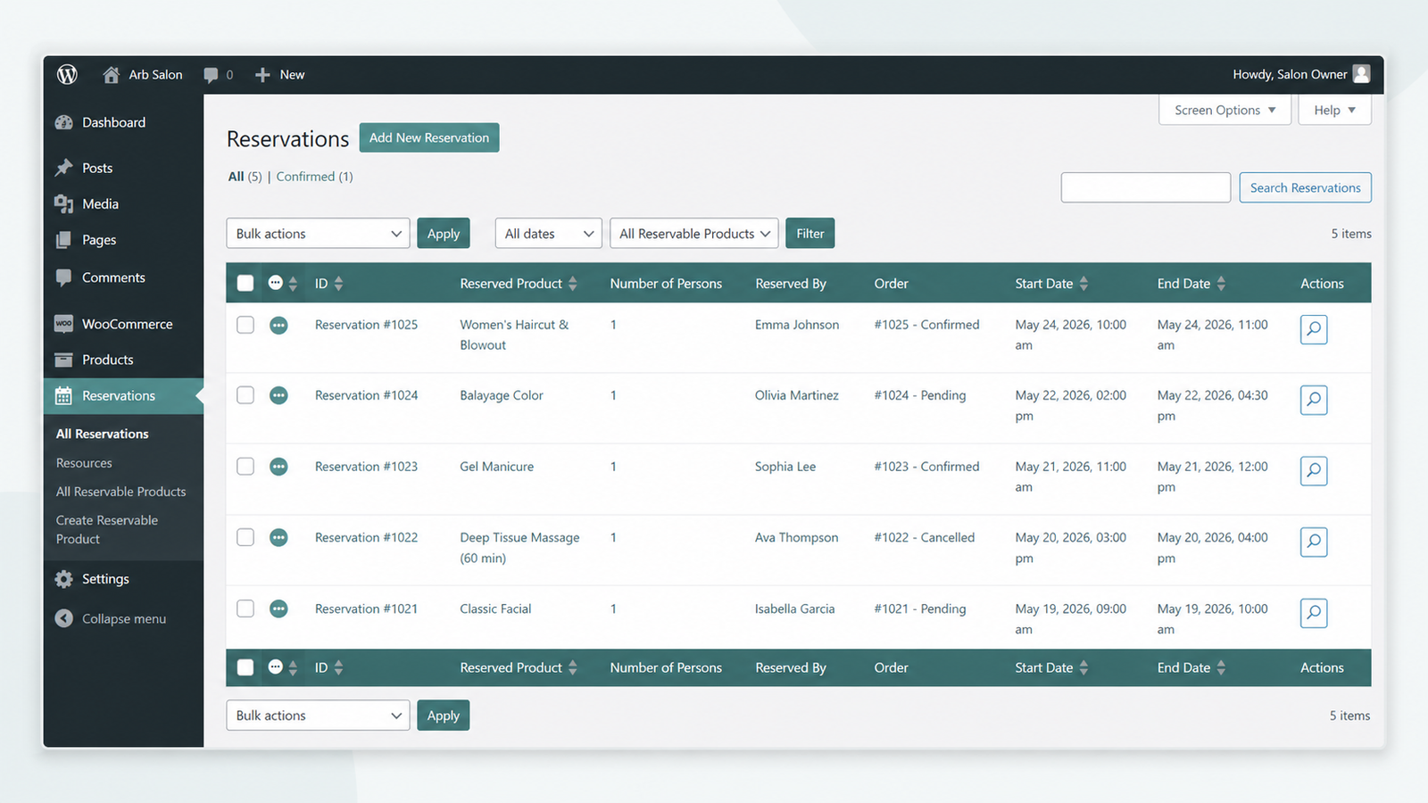Click Add New Reservation button
Viewport: 1428px width, 803px height.
coord(429,137)
